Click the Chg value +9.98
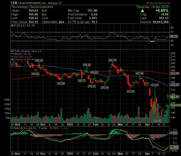Image resolution: width=181 pixels, height=156 pixels. pos(164,14)
